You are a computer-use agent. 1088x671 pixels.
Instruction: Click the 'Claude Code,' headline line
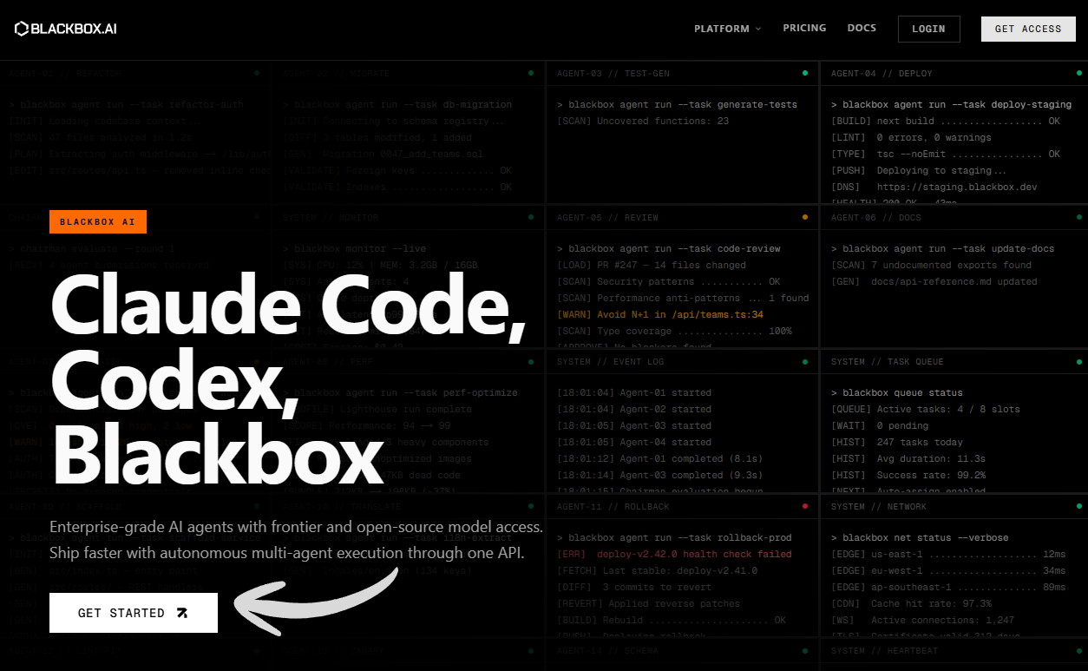tap(289, 306)
